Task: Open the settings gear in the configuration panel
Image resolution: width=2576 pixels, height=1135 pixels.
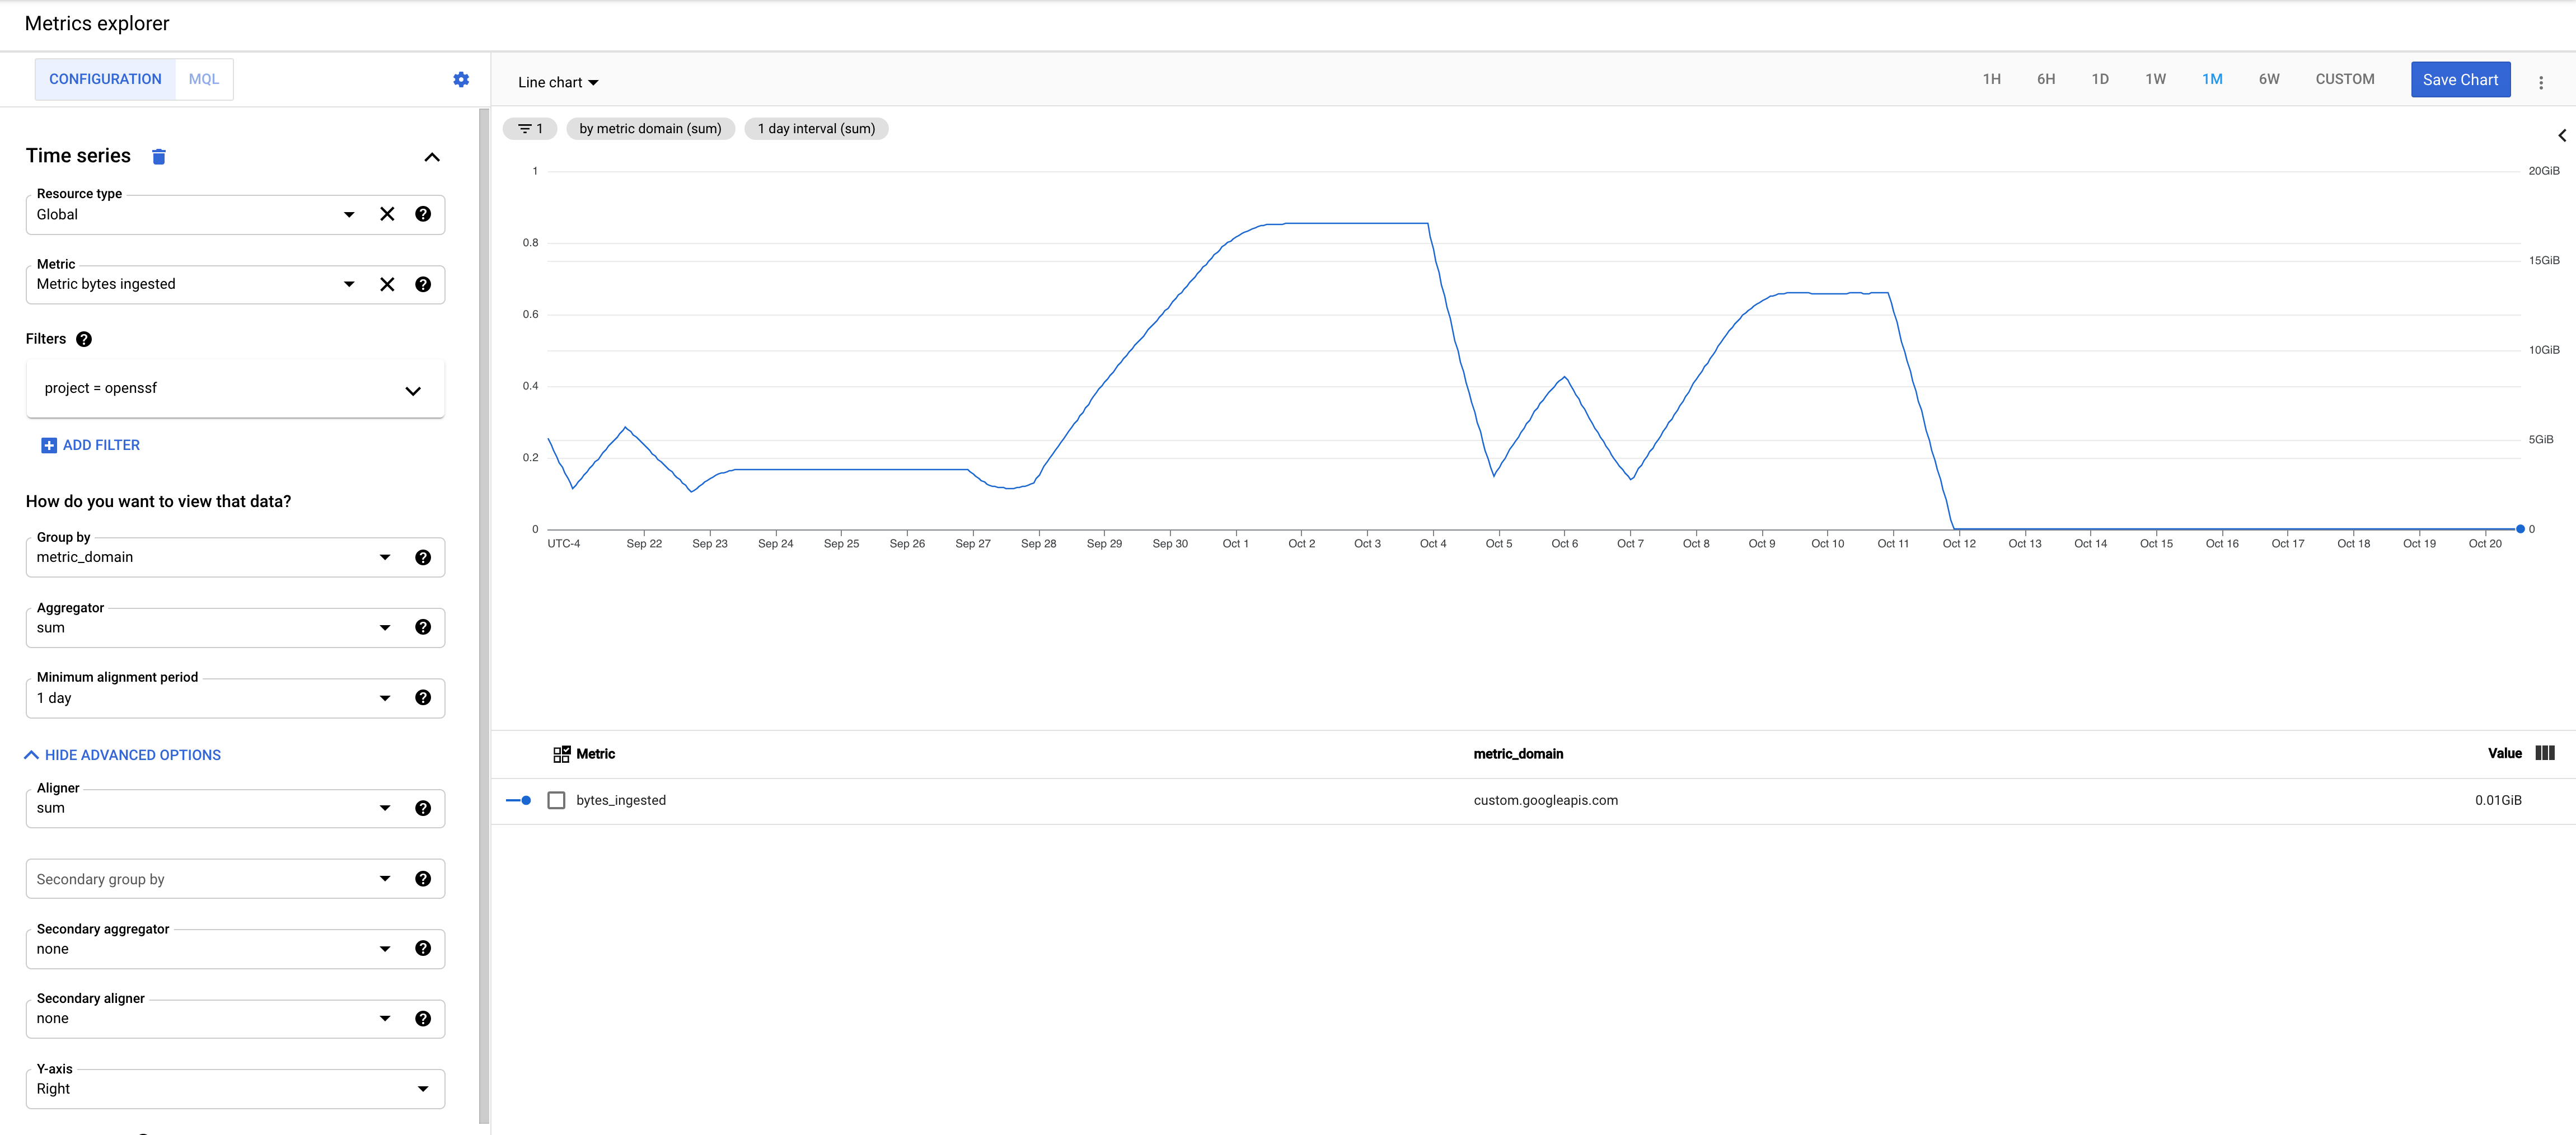Action: (461, 79)
